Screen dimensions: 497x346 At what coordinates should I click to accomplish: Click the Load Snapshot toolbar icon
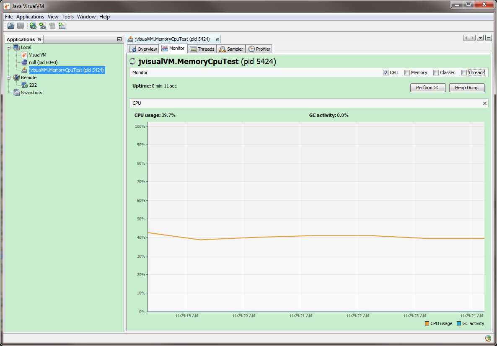(x=11, y=26)
